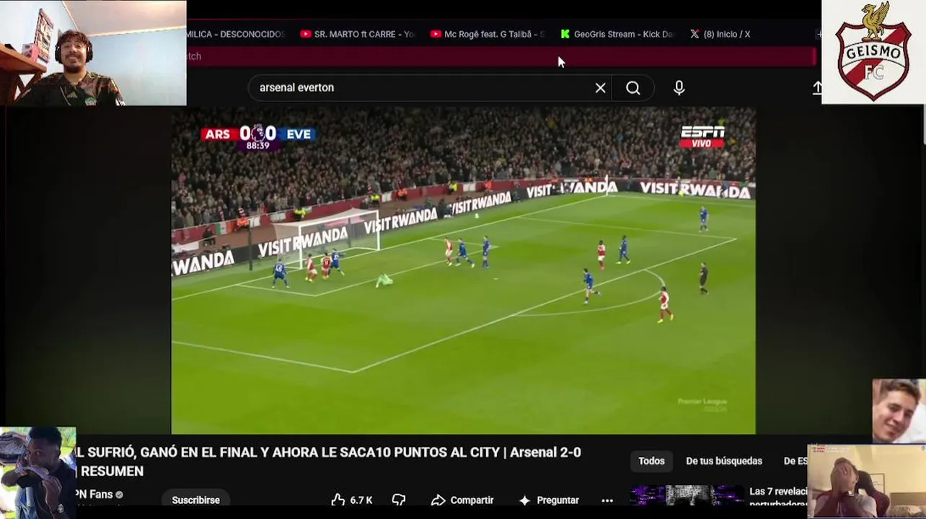Click the Kick favicon on GeoGris Stream tab

[x=565, y=34]
